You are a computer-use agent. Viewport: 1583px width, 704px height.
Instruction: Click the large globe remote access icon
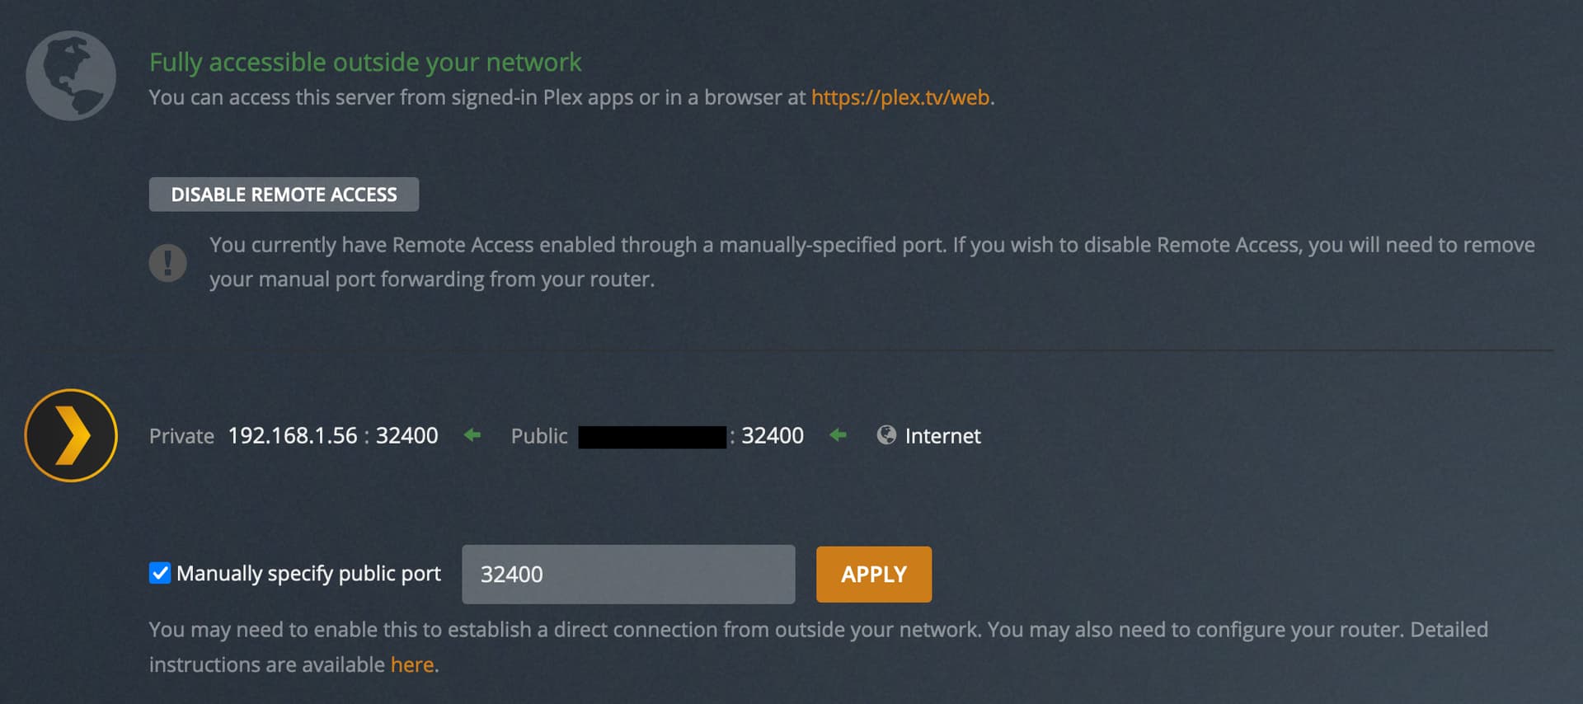pos(71,76)
